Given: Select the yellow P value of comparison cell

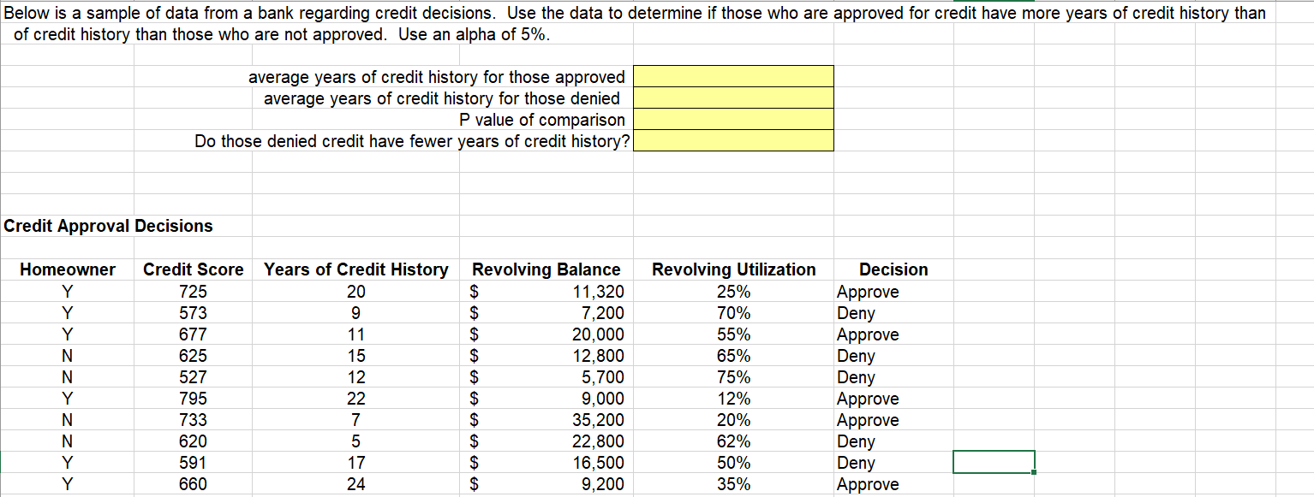Looking at the screenshot, I should point(733,119).
